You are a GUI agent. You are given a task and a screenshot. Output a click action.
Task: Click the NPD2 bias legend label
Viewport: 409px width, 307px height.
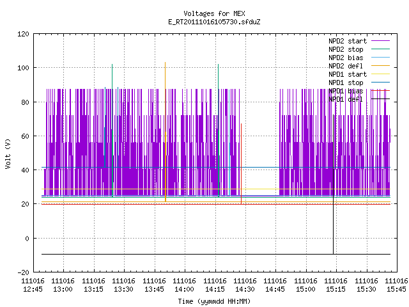[x=346, y=58]
